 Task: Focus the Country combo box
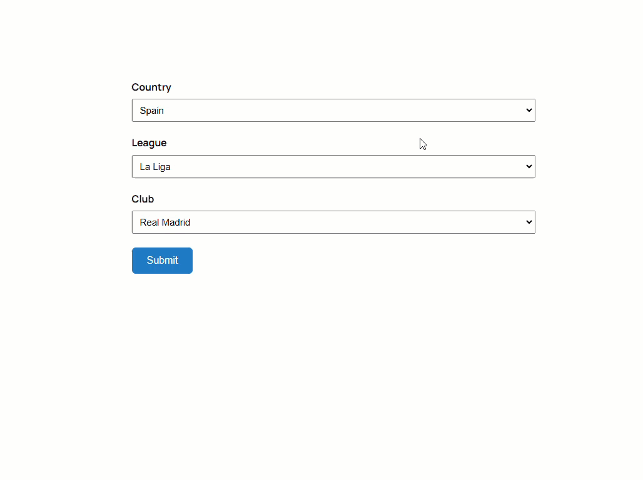tap(333, 110)
